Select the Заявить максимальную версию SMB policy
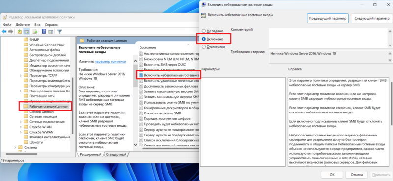 [x=169, y=91]
